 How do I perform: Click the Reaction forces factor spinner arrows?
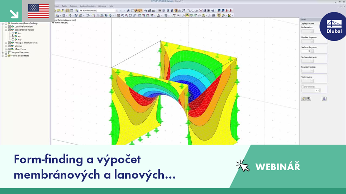click(x=312, y=71)
